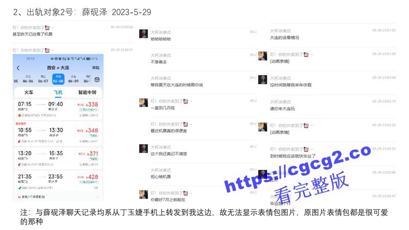
Task: Click the airline logo under the 21:35 flight
Action: click(18, 188)
